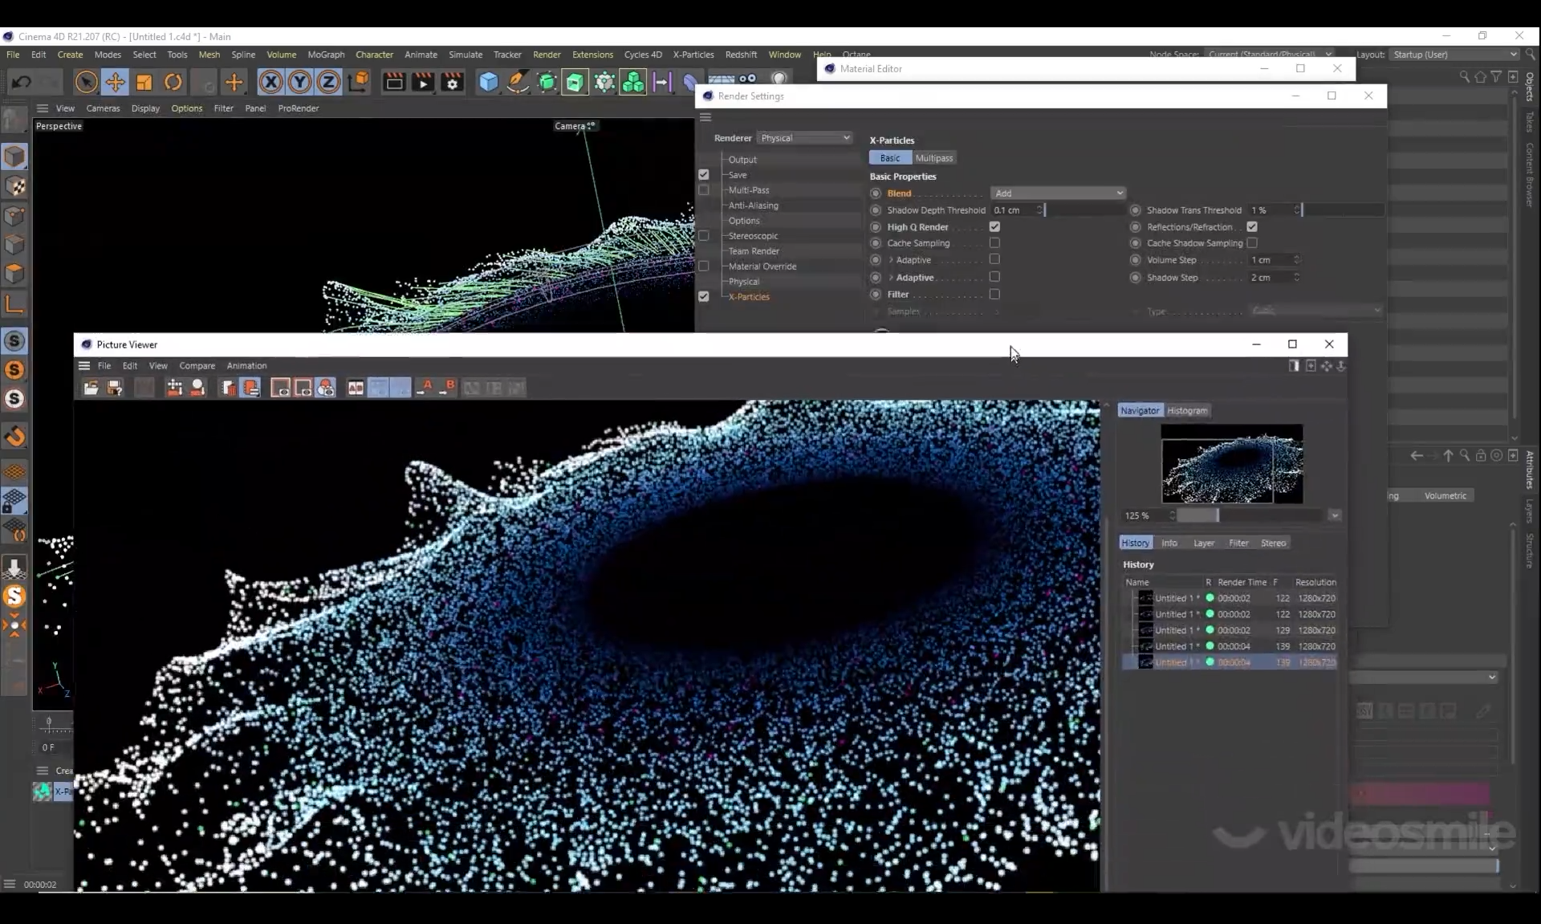Switch to the Multipass tab
Screen dimensions: 1541x924
click(933, 158)
